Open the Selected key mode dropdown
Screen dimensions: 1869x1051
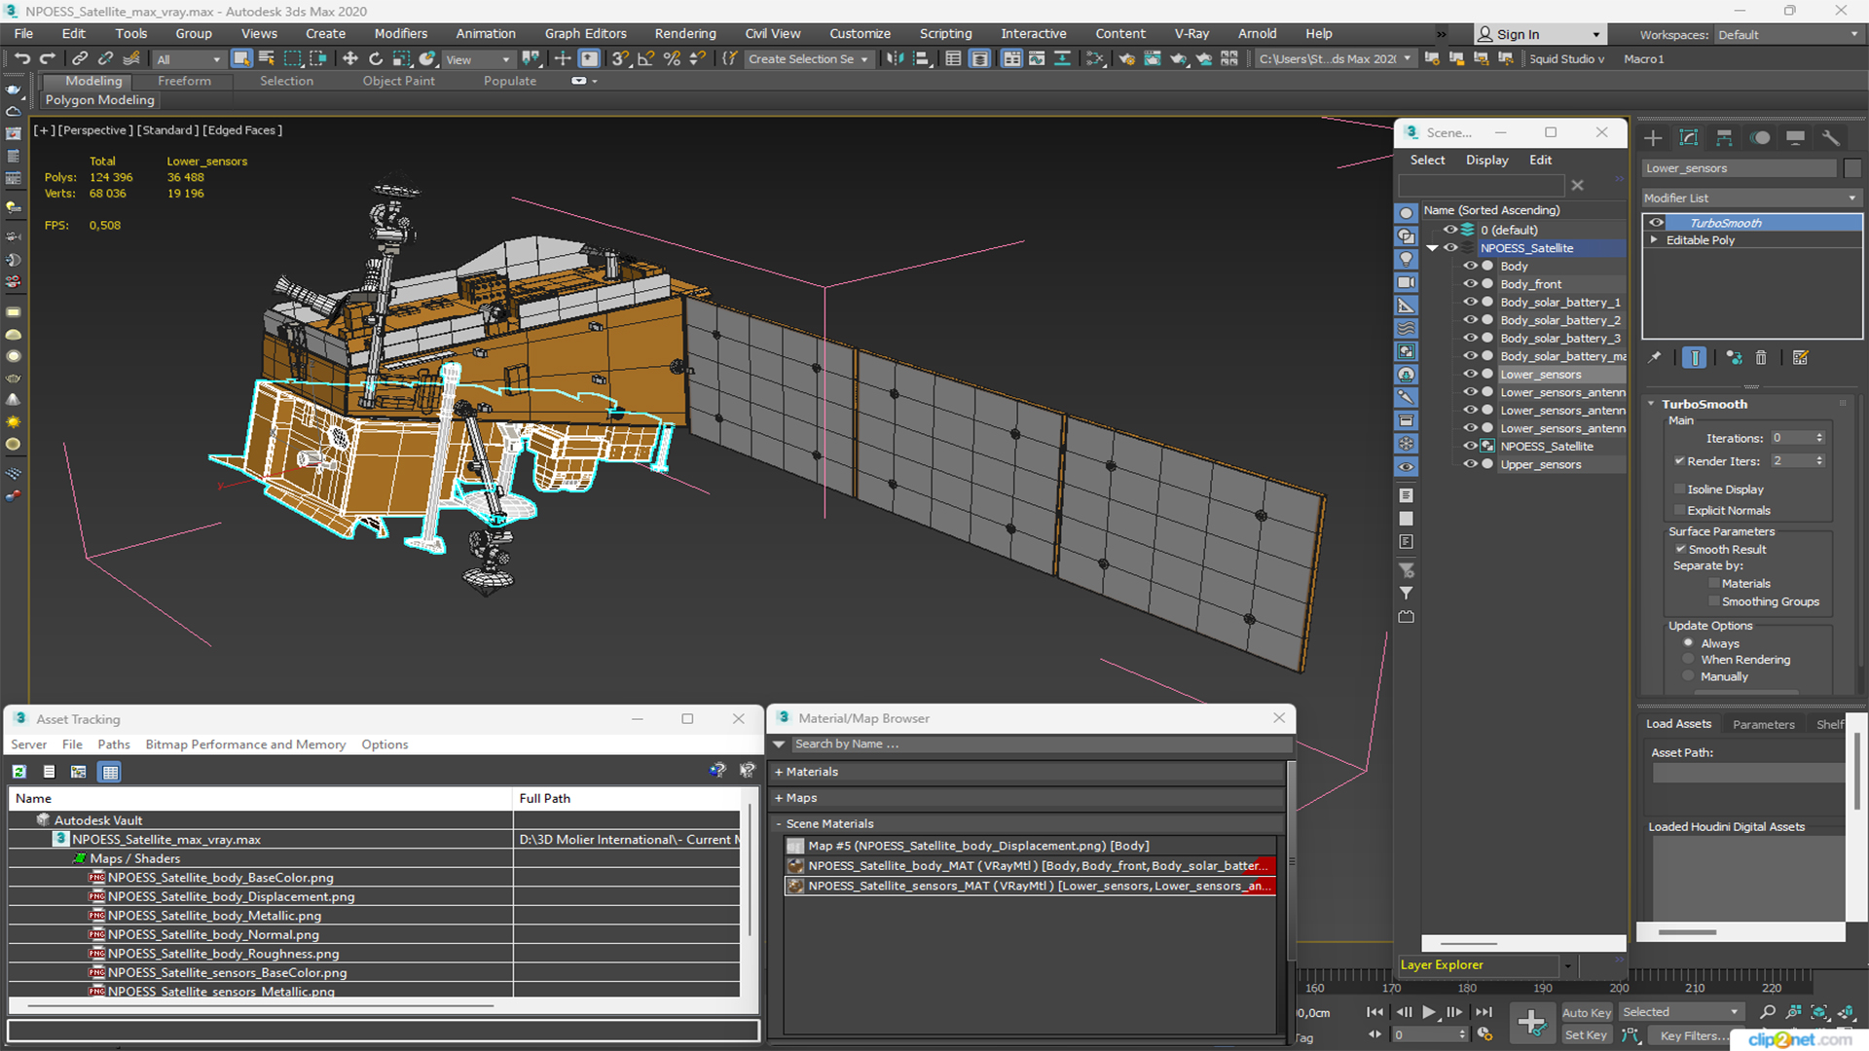1681,1012
